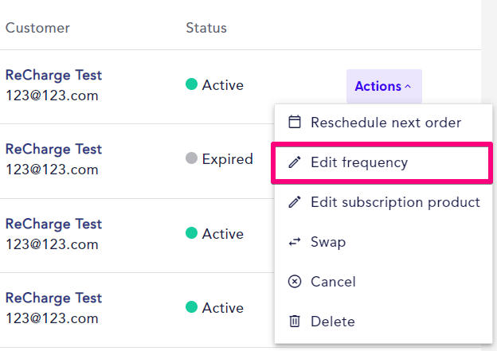
Task: Click the chevron arrow on Actions button
Action: [x=408, y=86]
